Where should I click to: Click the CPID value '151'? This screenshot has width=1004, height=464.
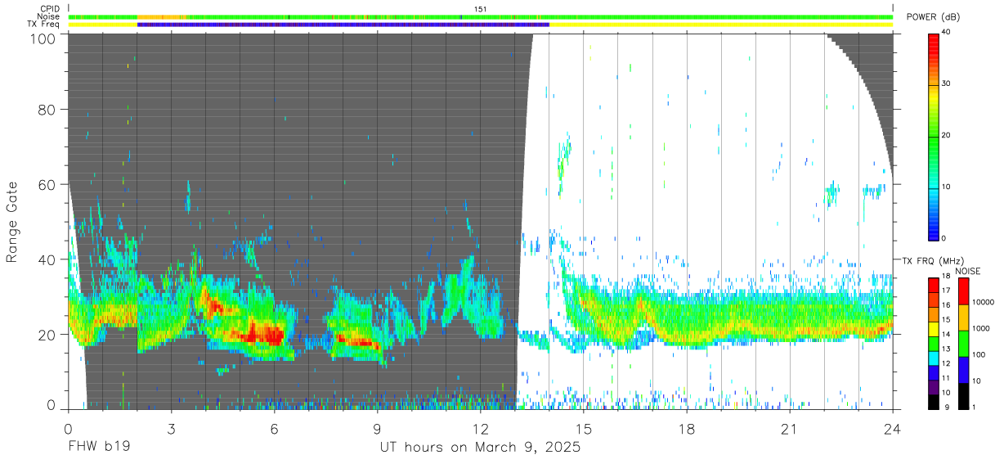point(481,9)
